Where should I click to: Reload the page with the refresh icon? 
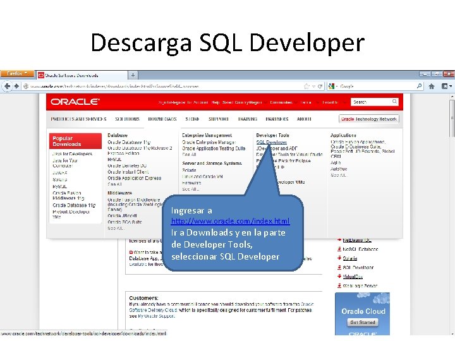tap(320, 86)
